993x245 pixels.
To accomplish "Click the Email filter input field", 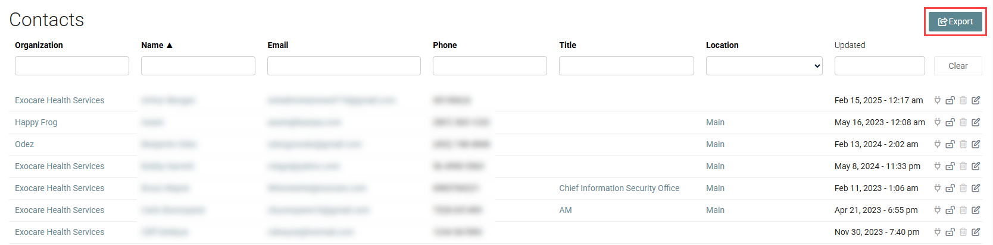I will coord(344,66).
